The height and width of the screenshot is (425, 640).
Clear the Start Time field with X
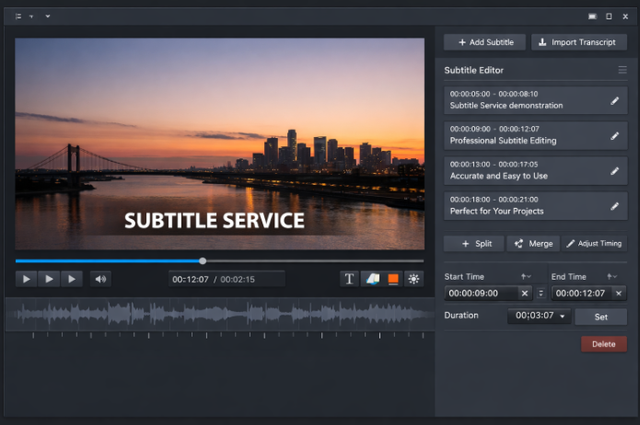[x=524, y=293]
